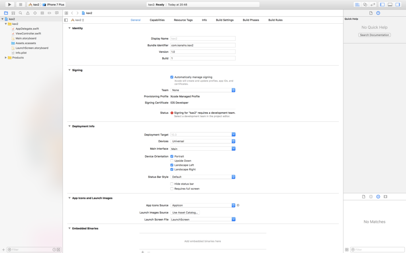406x253 pixels.
Task: Click Use Asset Catalog button
Action: point(185,212)
